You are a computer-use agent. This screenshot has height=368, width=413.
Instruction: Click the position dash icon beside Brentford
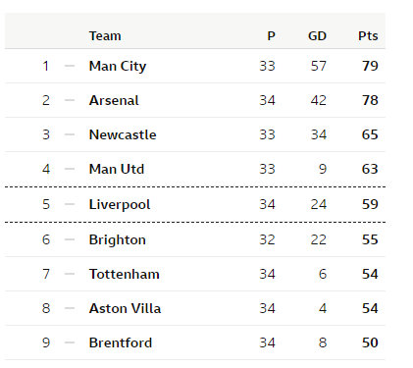[x=70, y=342]
